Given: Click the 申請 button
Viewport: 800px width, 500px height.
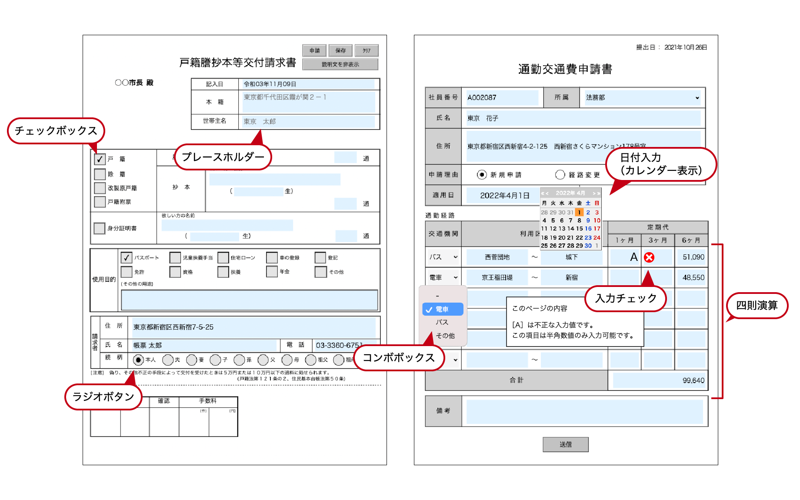Looking at the screenshot, I should coord(314,50).
